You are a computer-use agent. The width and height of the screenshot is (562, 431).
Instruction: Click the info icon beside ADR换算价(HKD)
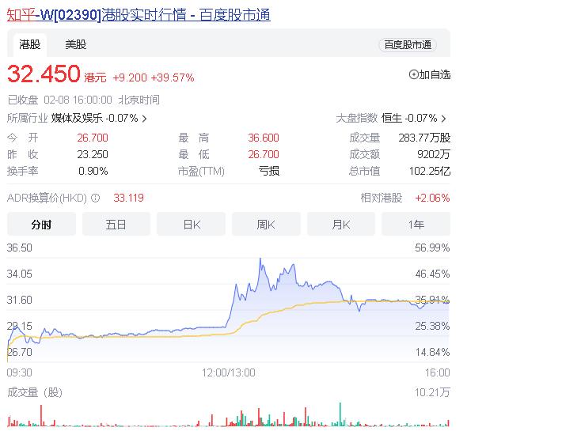point(95,198)
